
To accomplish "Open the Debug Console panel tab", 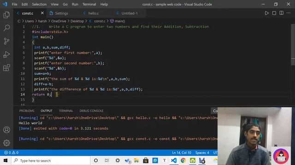I will pos(91,111).
